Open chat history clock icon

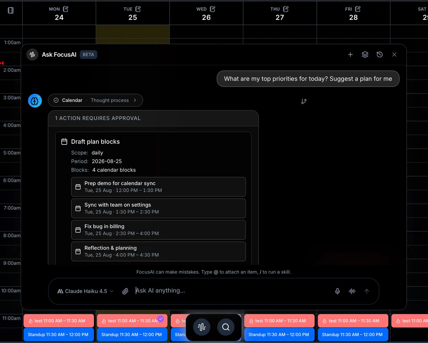[x=380, y=55]
